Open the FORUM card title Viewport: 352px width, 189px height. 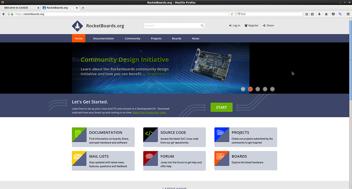tap(167, 156)
